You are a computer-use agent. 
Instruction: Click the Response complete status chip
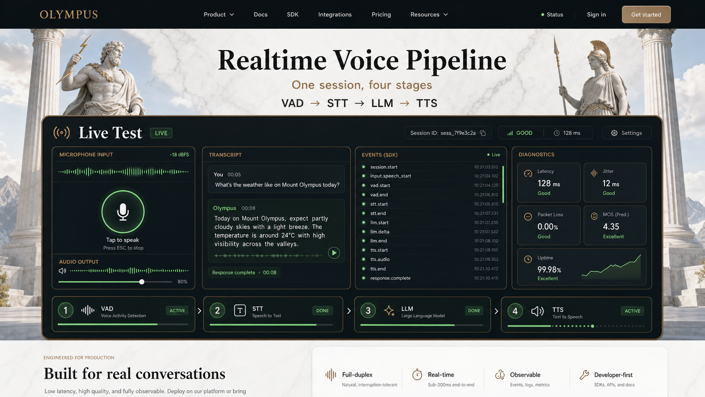click(x=244, y=273)
